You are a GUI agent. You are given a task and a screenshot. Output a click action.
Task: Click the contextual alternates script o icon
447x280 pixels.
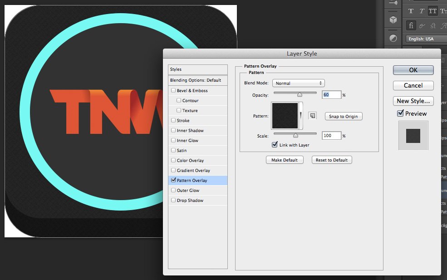(422, 25)
